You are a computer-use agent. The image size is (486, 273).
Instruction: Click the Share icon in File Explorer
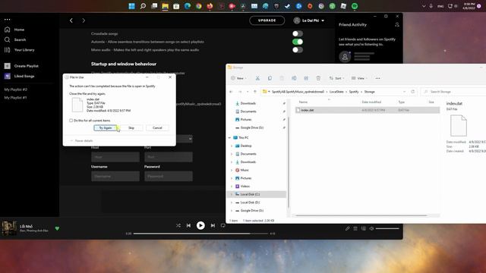coord(306,78)
